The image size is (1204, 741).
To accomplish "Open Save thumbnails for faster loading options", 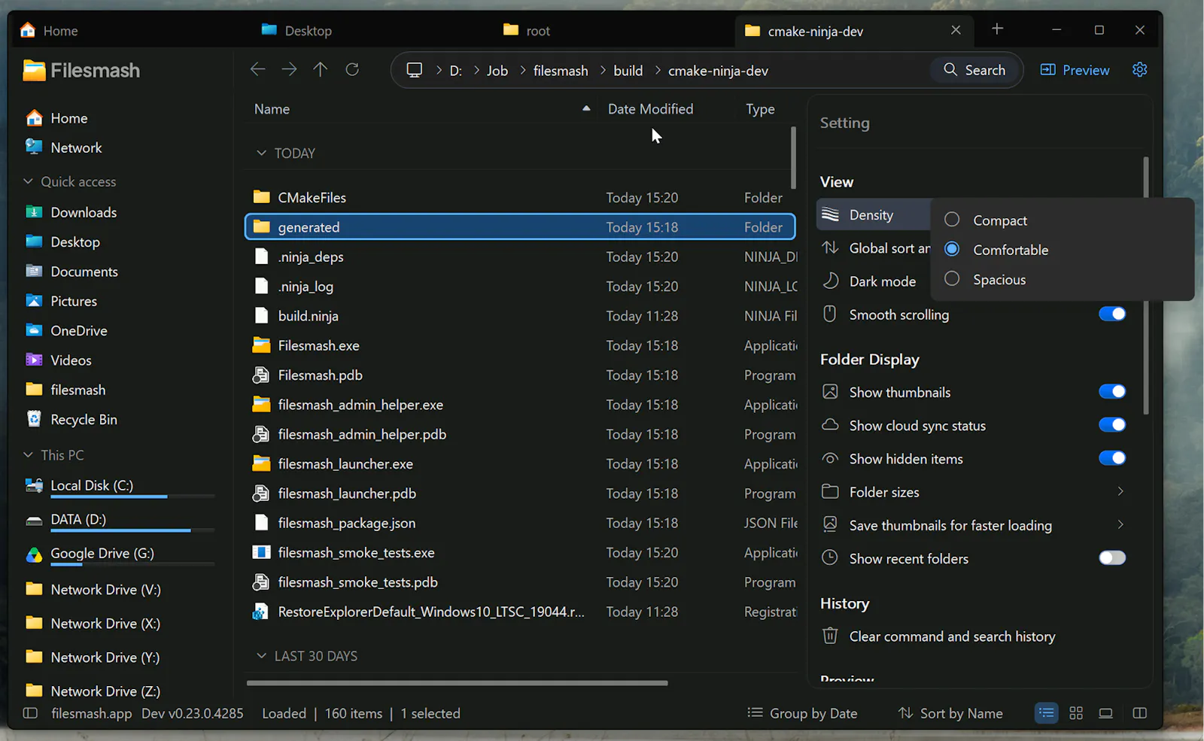I will tap(975, 524).
